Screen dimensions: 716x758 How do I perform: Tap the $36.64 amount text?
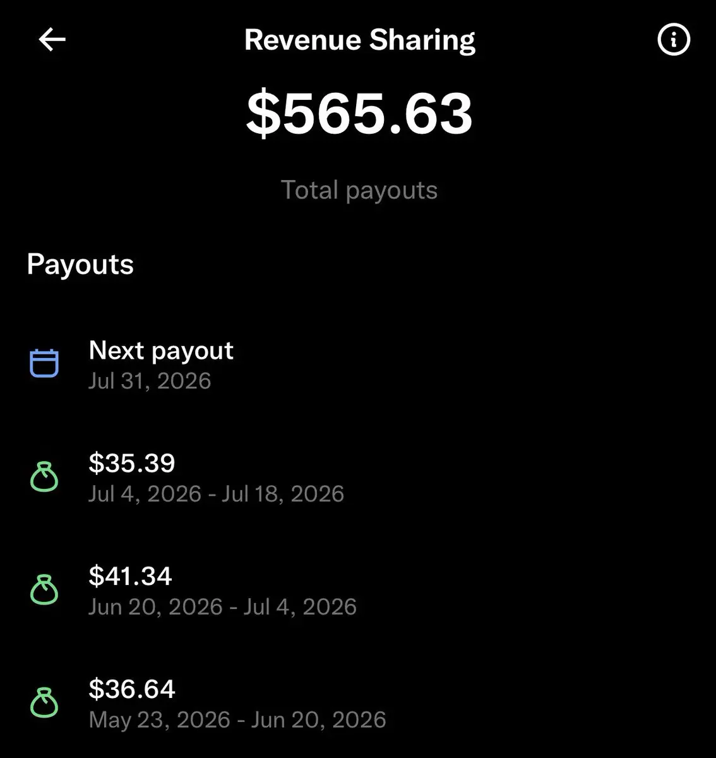[131, 689]
